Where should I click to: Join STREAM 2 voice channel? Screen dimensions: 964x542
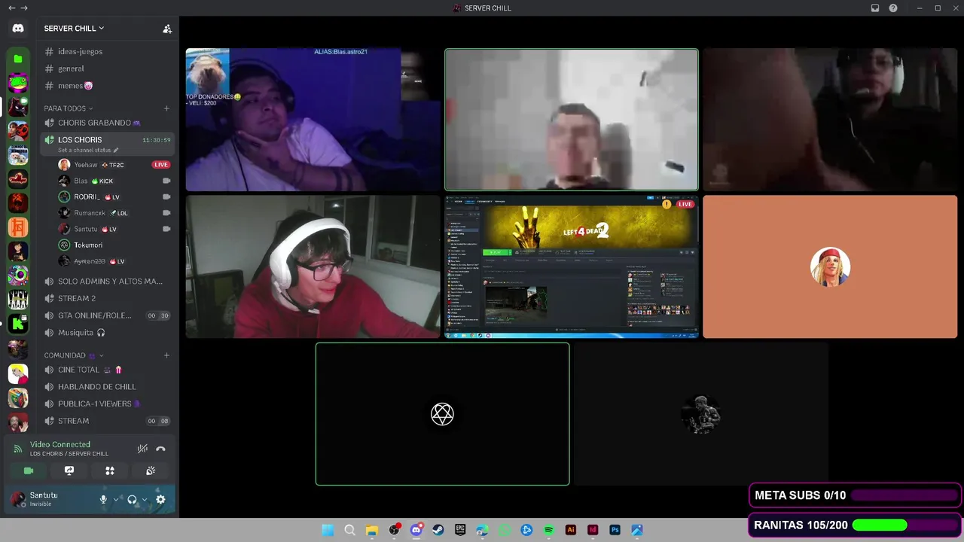coord(105,298)
